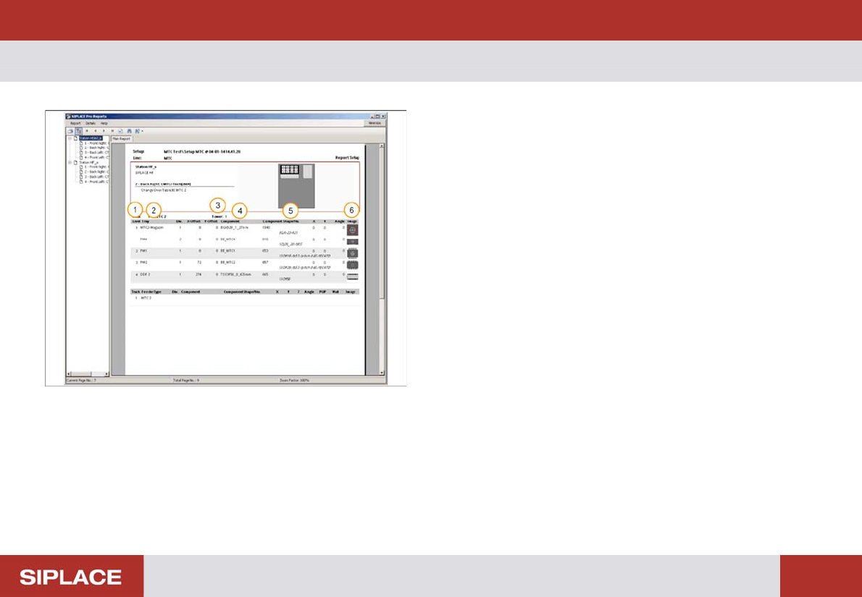Click the 'FeederType' header in track table
The height and width of the screenshot is (597, 862).
pyautogui.click(x=151, y=292)
